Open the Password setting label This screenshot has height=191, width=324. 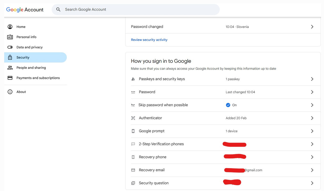click(x=147, y=92)
